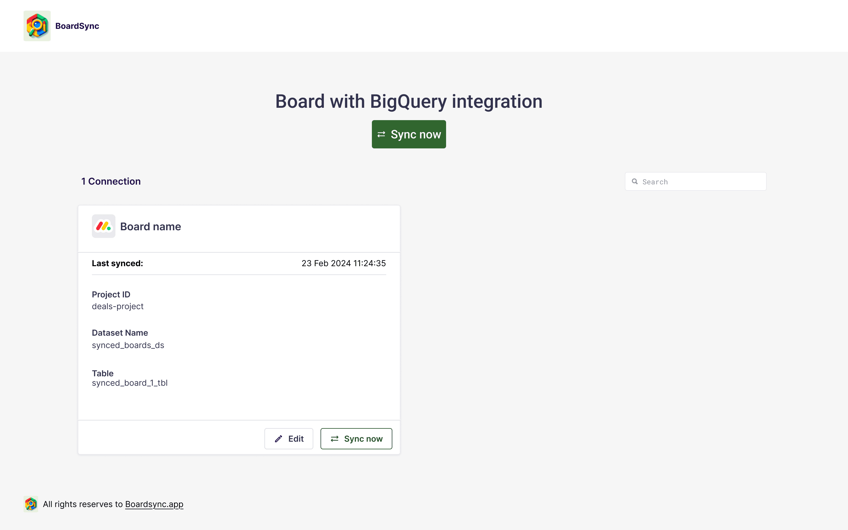The image size is (848, 530).
Task: Click the Board with BigQuery integration heading
Action: (x=409, y=101)
